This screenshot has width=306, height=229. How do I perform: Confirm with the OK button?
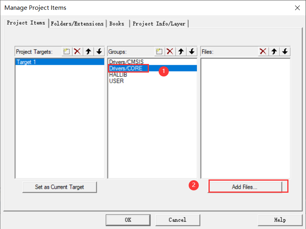(x=128, y=220)
